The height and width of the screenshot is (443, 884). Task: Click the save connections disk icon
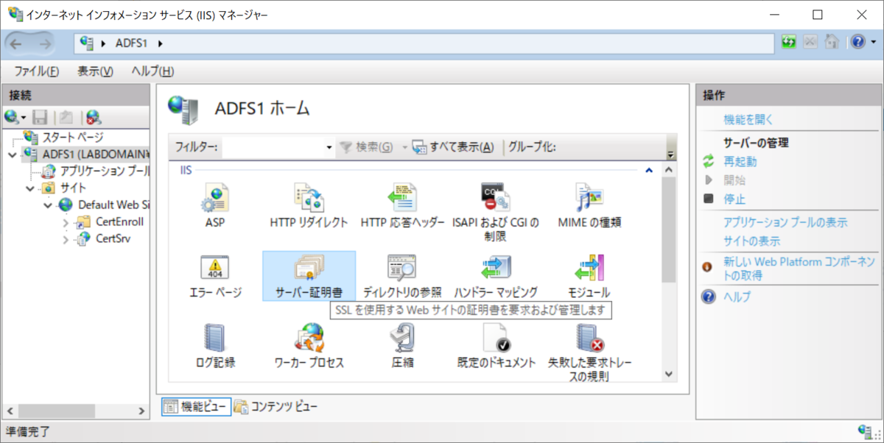coord(41,116)
